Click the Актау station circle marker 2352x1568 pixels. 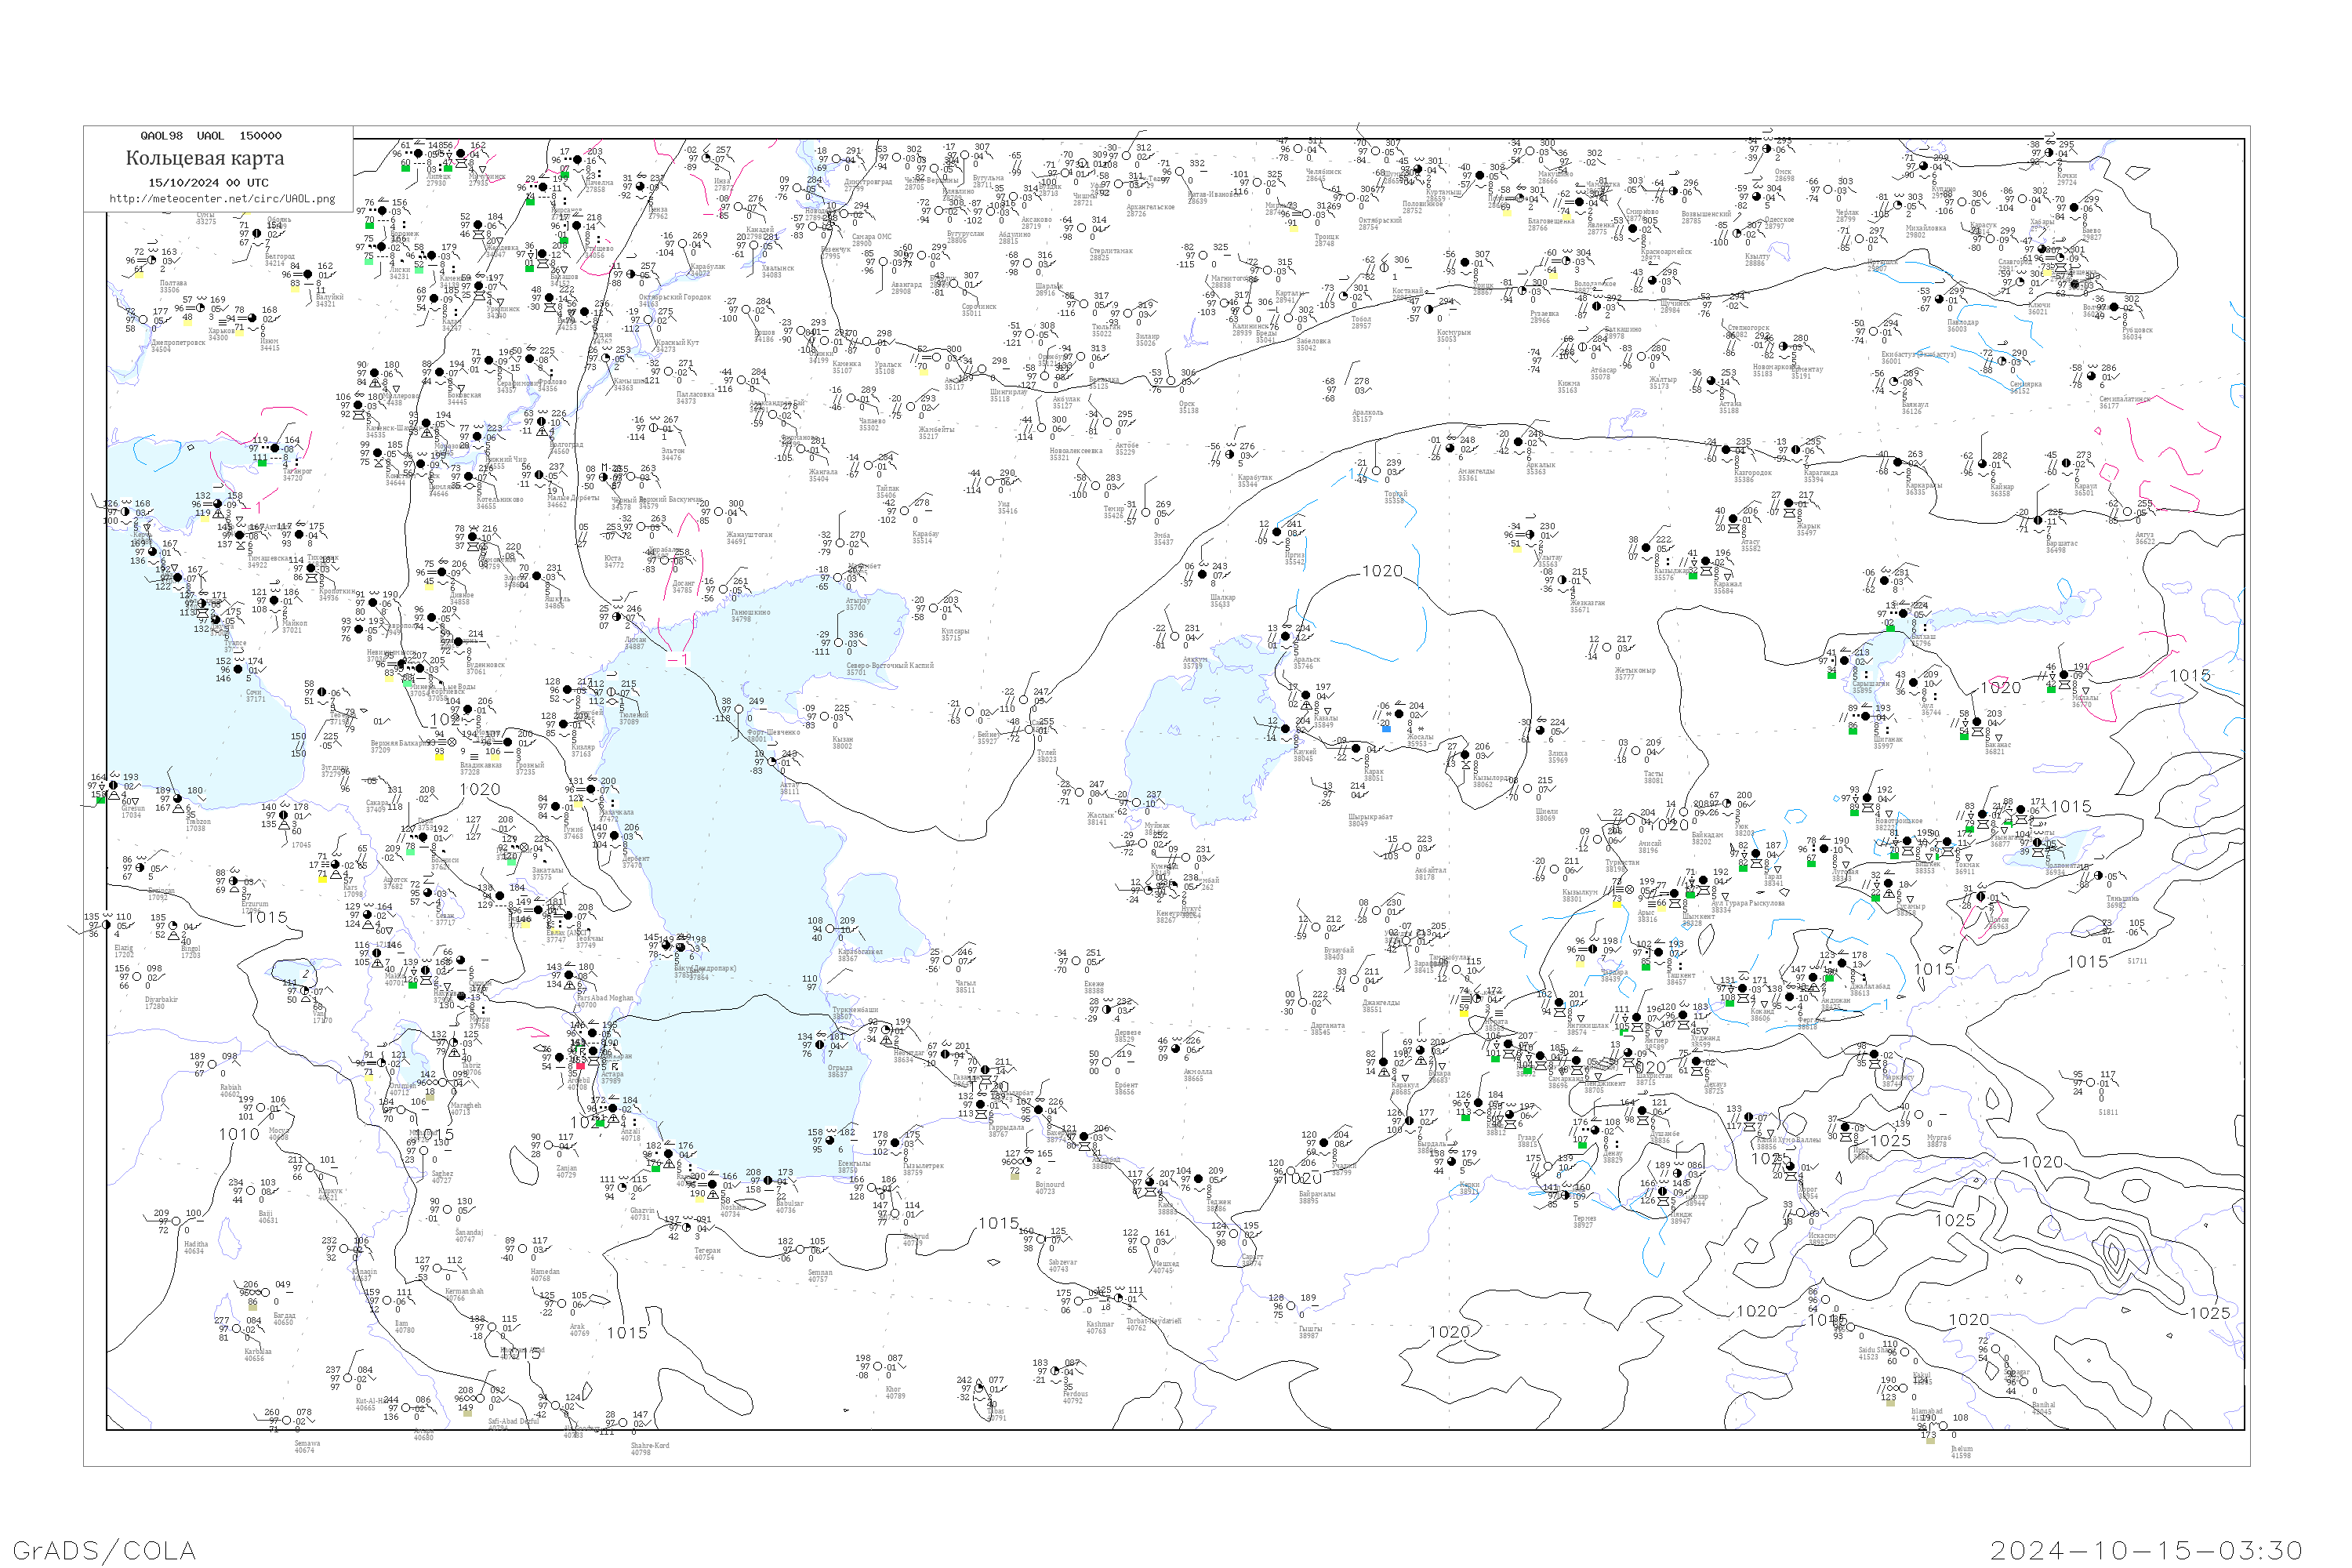771,763
